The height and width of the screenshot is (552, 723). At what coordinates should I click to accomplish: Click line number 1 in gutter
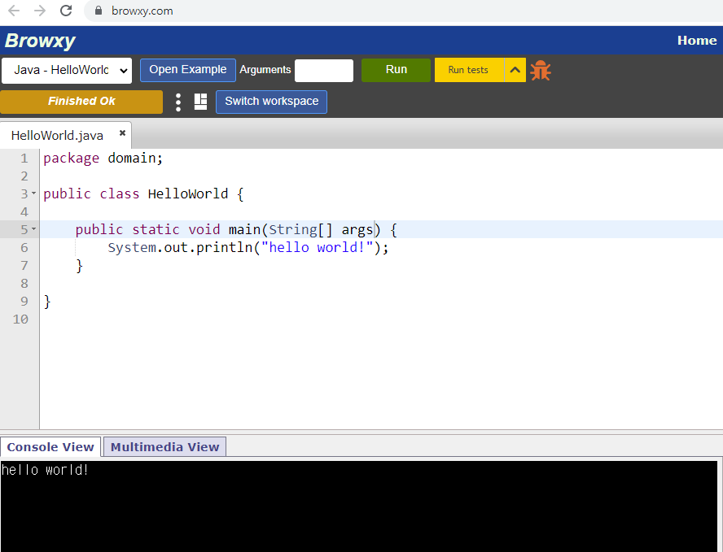coord(24,159)
